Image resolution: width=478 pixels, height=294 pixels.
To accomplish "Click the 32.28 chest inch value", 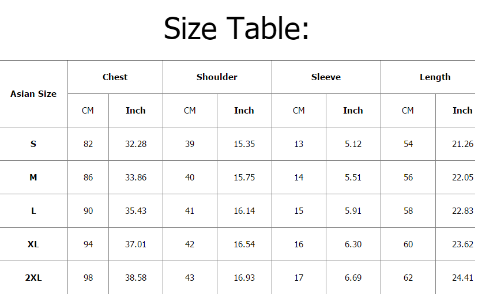I will (136, 144).
